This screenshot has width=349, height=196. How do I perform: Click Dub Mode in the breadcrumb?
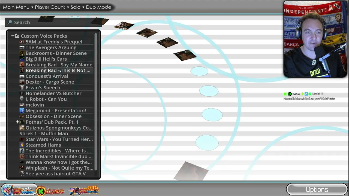pos(98,7)
